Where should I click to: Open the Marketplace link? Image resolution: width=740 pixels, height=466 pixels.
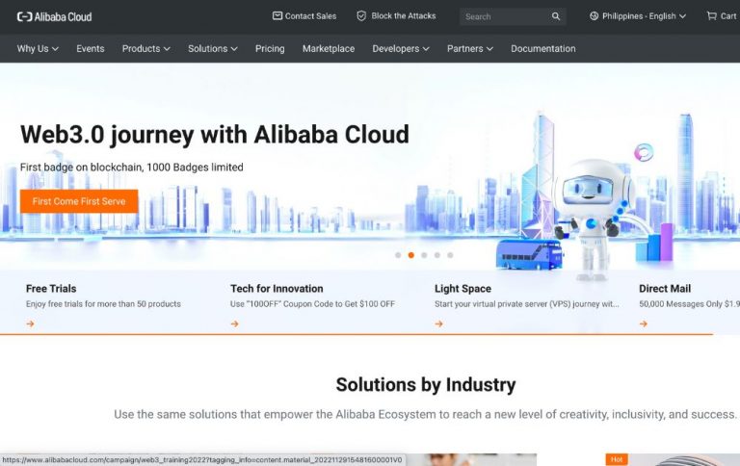(328, 48)
